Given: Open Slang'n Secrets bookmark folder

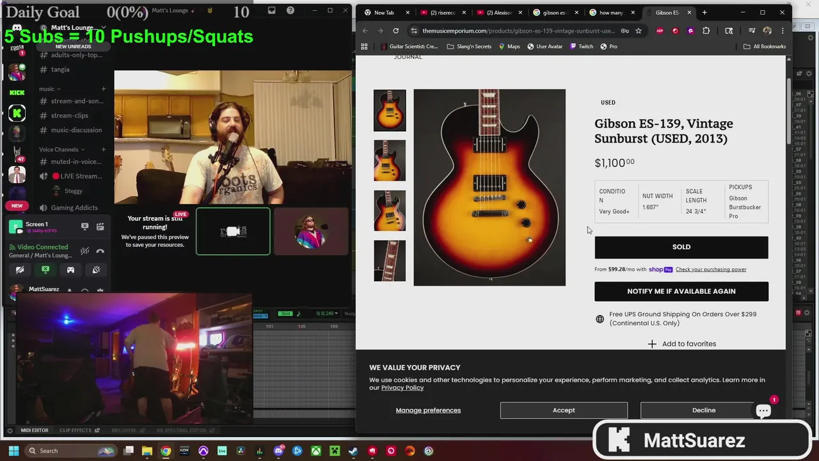Looking at the screenshot, I should (x=469, y=46).
